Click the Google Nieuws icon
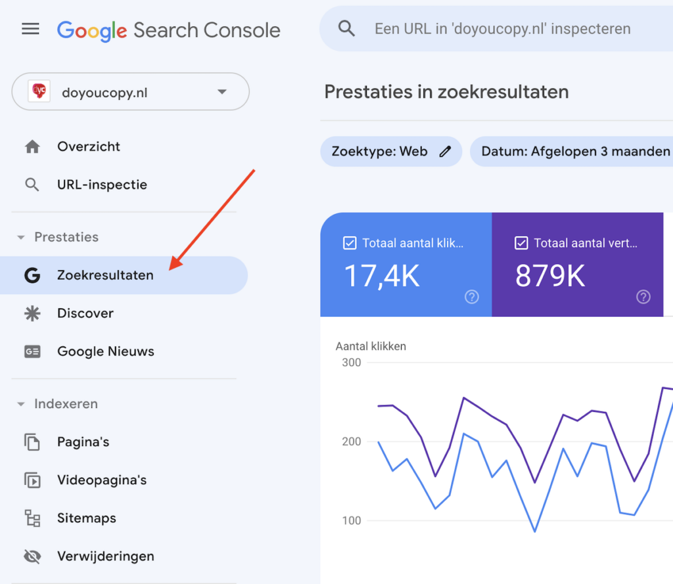The height and width of the screenshot is (584, 673). click(x=32, y=351)
